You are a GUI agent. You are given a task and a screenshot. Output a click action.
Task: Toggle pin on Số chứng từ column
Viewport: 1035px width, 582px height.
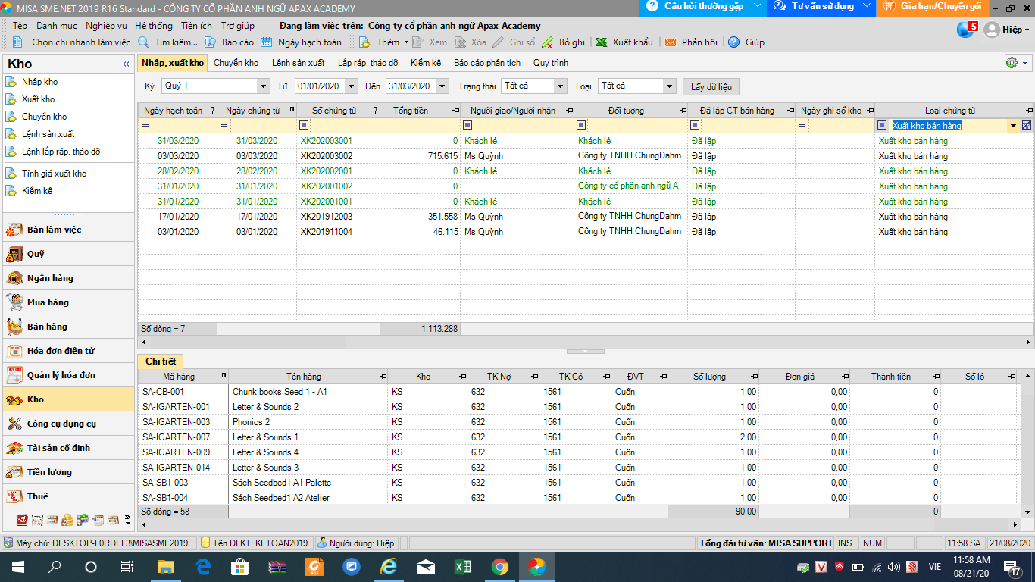pyautogui.click(x=375, y=111)
